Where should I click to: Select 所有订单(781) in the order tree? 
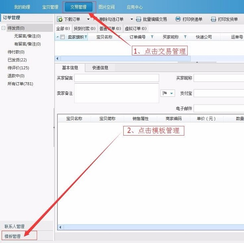click(x=20, y=84)
